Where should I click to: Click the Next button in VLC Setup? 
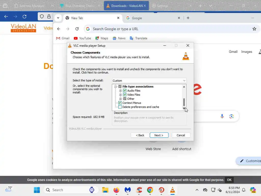coord(159,135)
